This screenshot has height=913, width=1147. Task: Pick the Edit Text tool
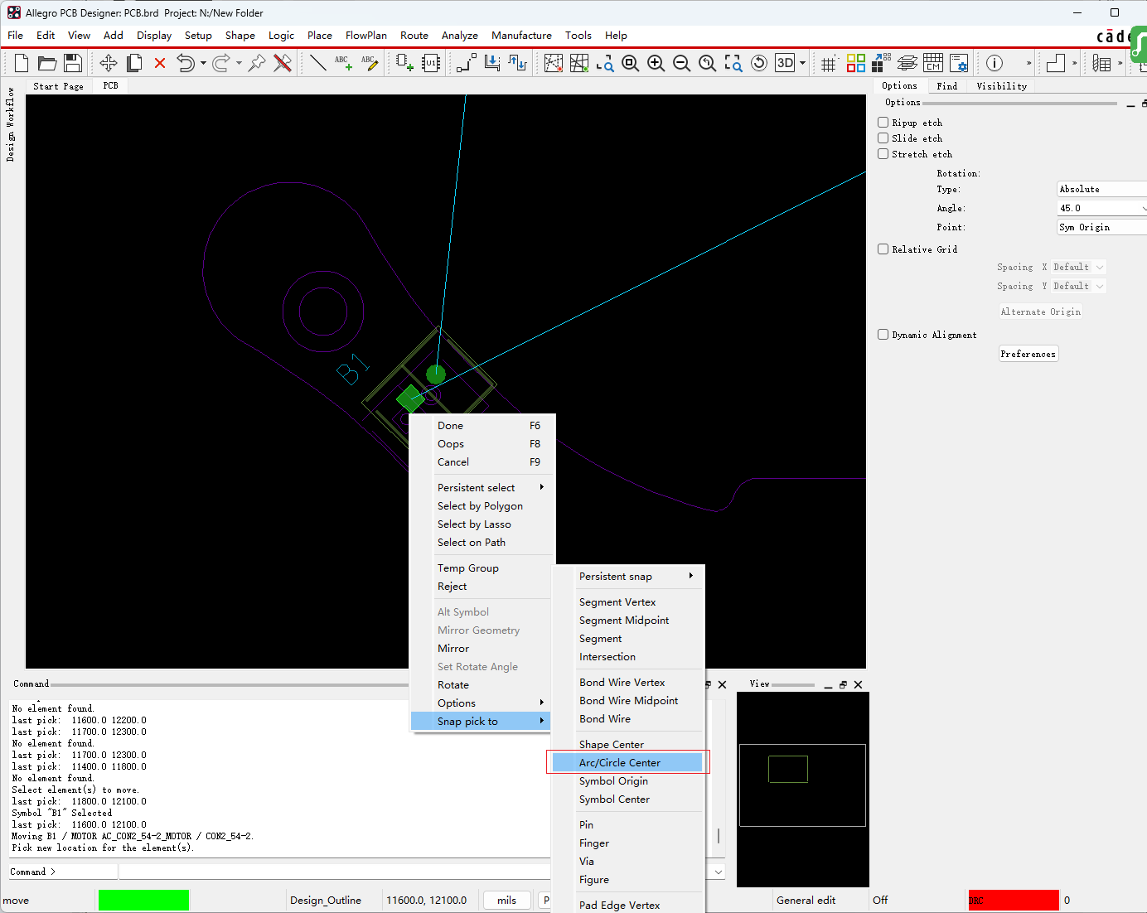pos(370,63)
